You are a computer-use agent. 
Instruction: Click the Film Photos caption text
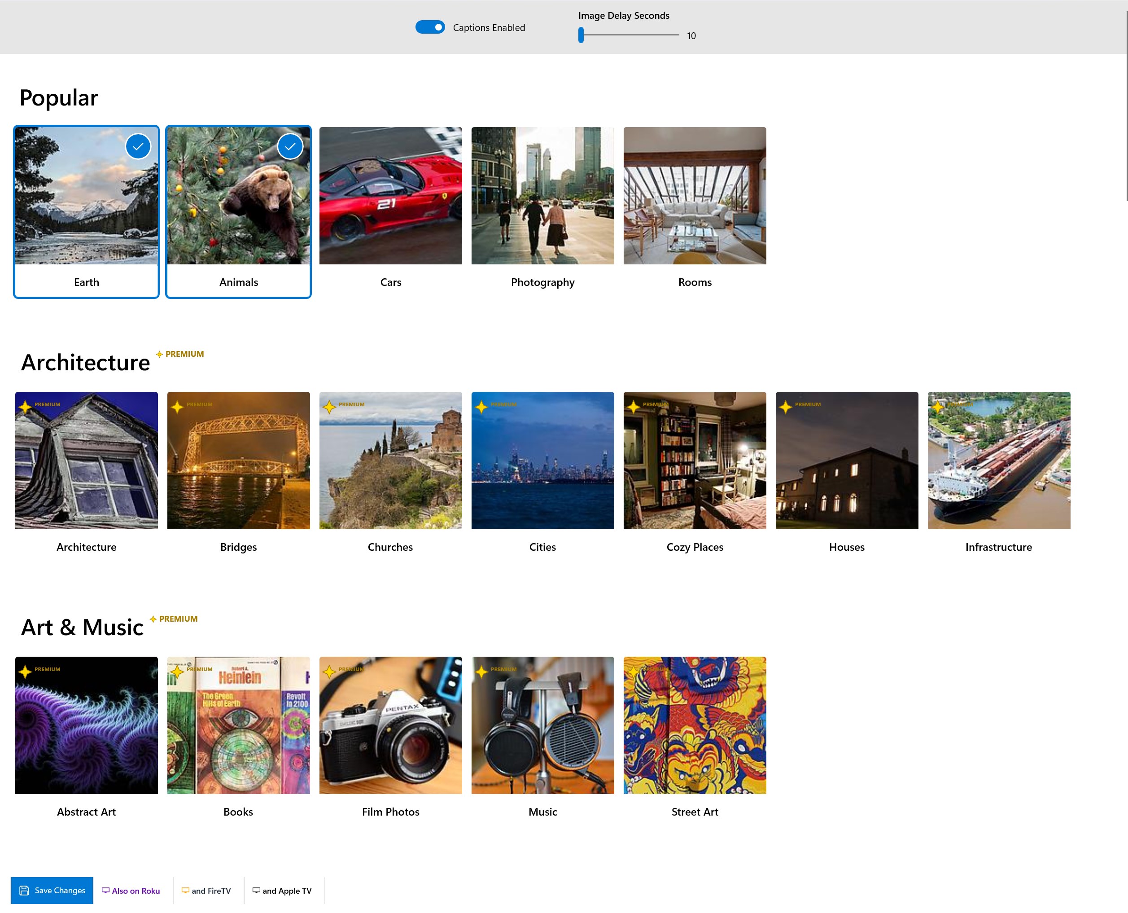pos(390,812)
